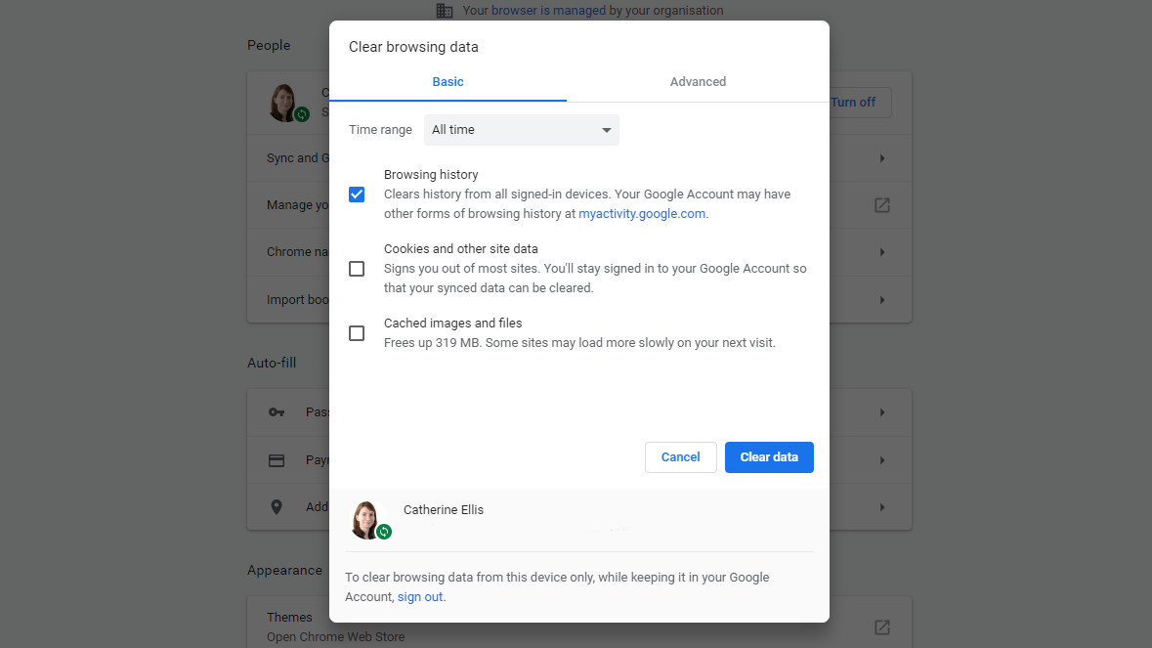Open the myactivity.google.com link

coord(641,214)
